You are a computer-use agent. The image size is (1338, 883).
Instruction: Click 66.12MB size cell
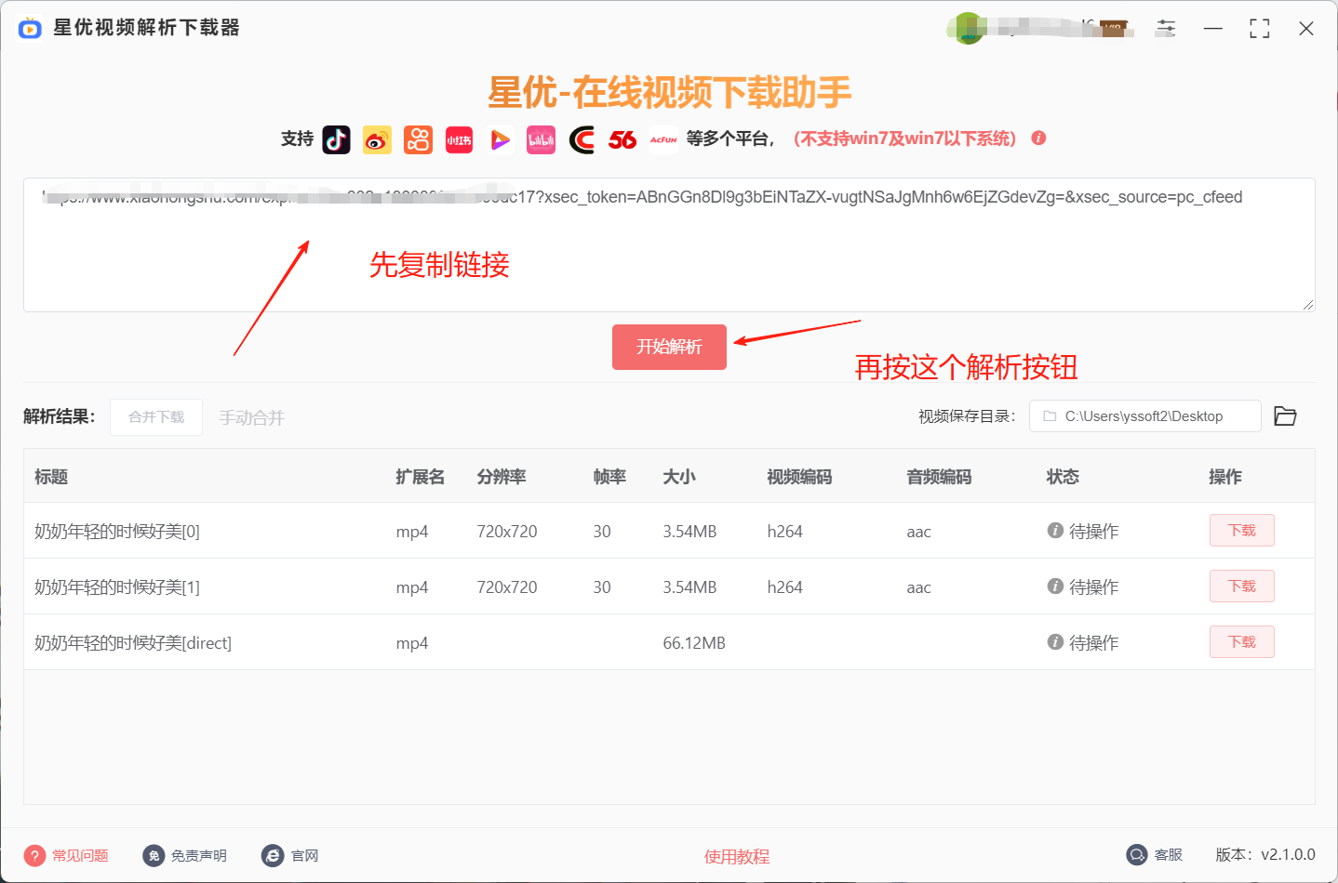(694, 643)
